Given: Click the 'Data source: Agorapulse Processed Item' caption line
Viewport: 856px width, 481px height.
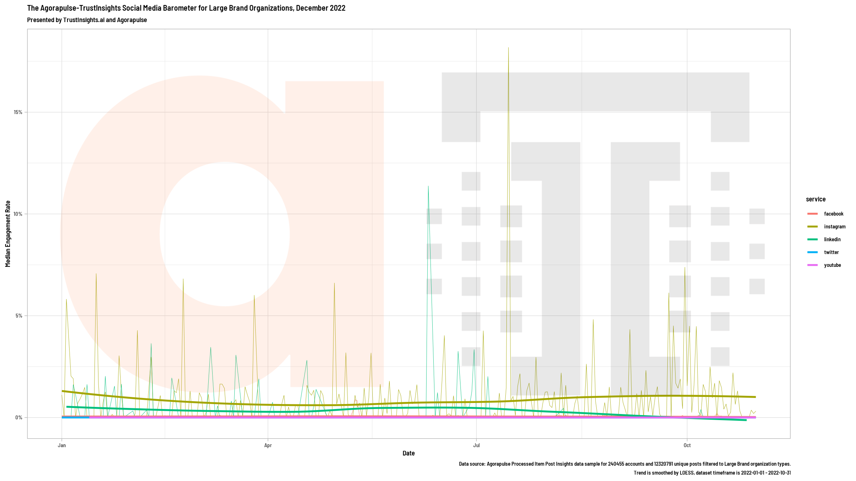Looking at the screenshot, I should coord(625,464).
